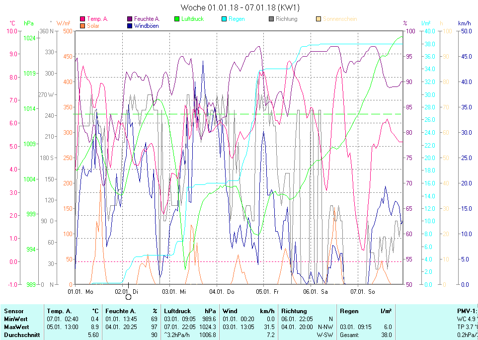
Task: Click the minimum humidity time '01.01. 13:45'
Action: click(x=121, y=319)
